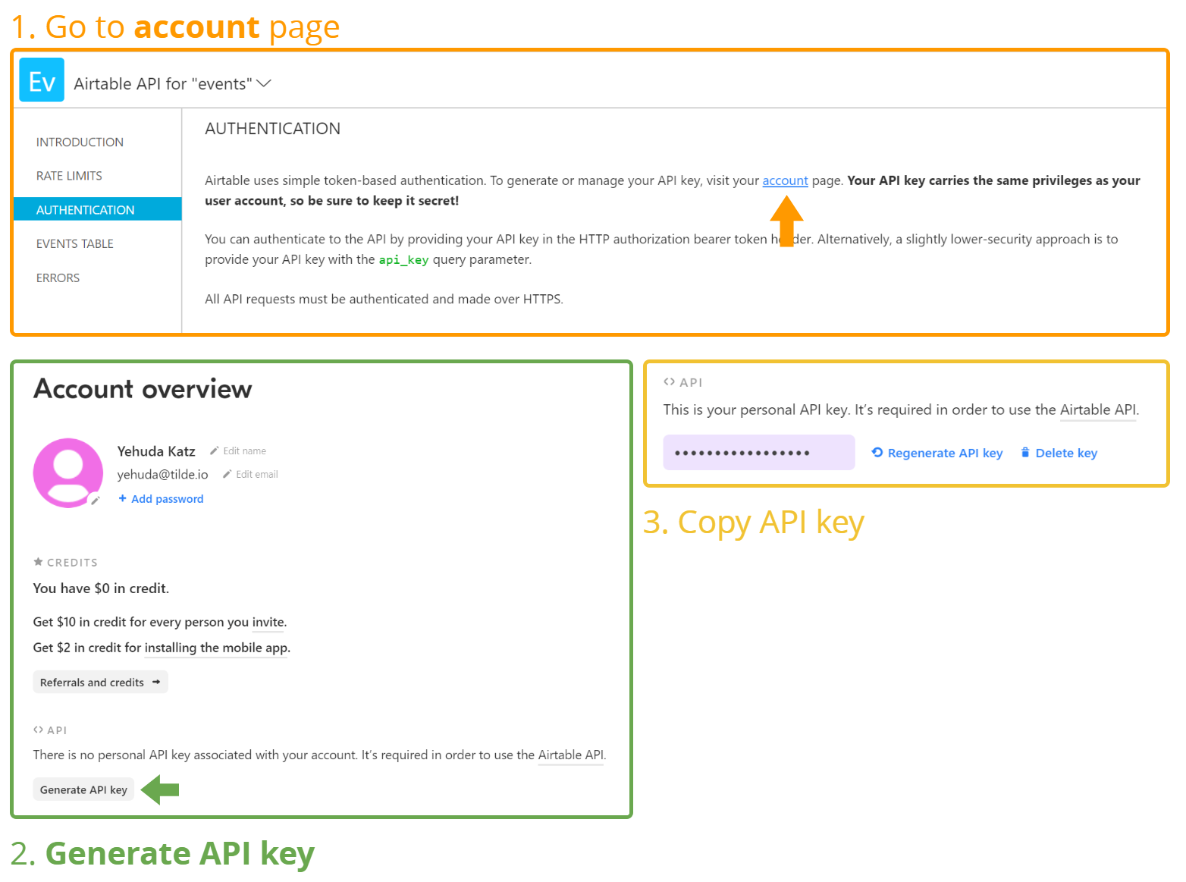Screen dimensions: 1186x882
Task: Open installing the mobile app link
Action: coord(216,648)
